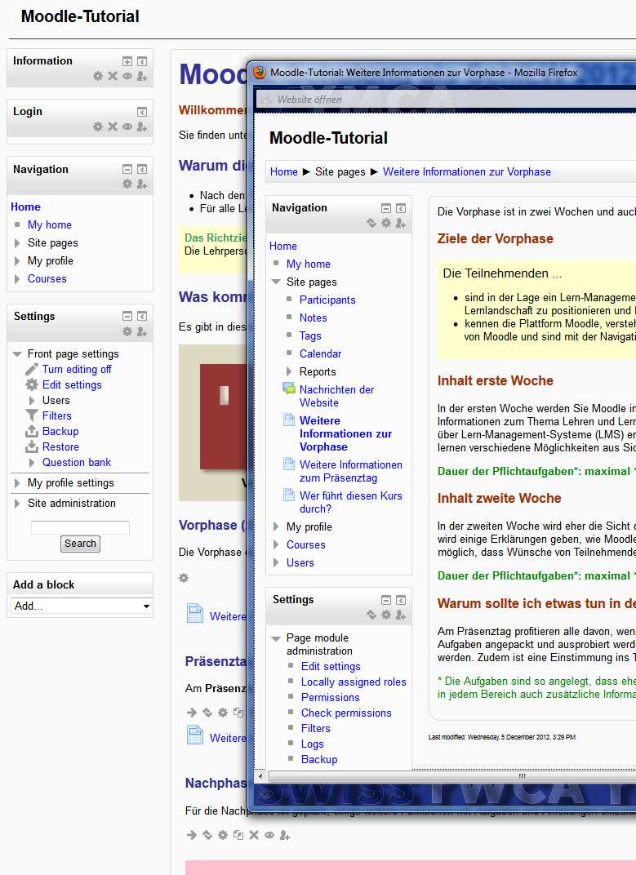Click the Backup icon under Front page settings
The height and width of the screenshot is (875, 636).
[x=32, y=431]
